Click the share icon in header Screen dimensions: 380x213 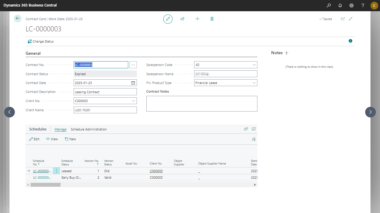(183, 19)
